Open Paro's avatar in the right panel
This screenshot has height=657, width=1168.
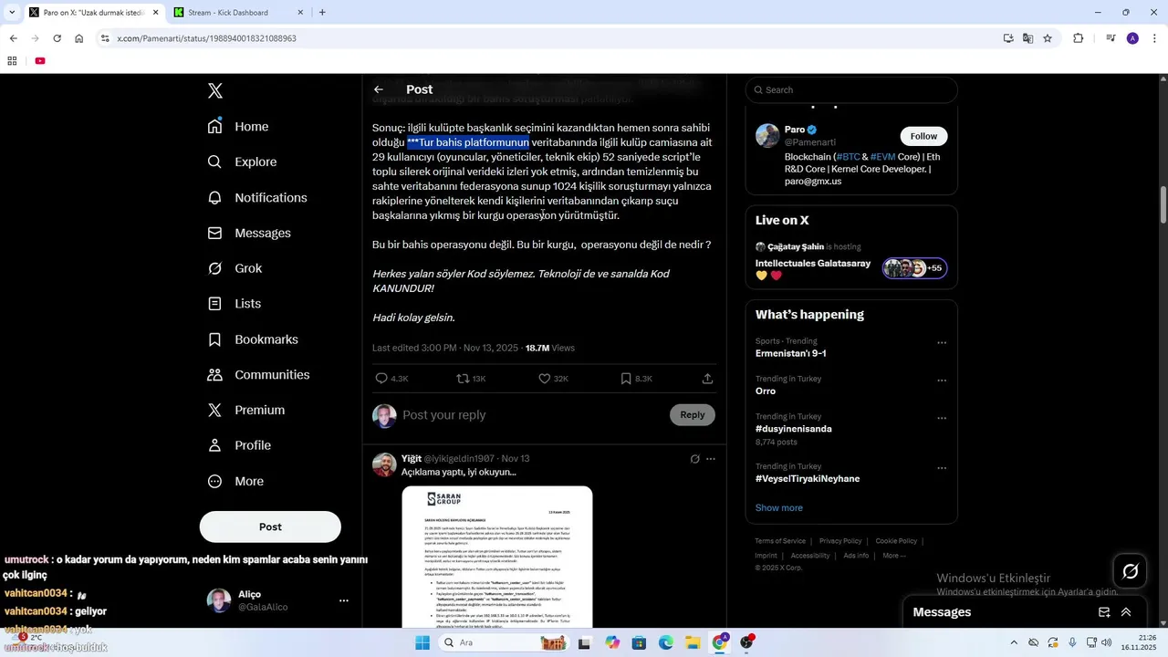[x=767, y=136]
